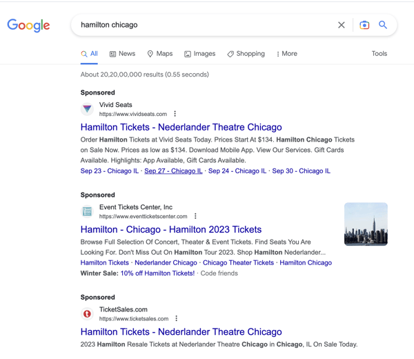Open the Maps search tab
The height and width of the screenshot is (359, 414).
[x=160, y=54]
